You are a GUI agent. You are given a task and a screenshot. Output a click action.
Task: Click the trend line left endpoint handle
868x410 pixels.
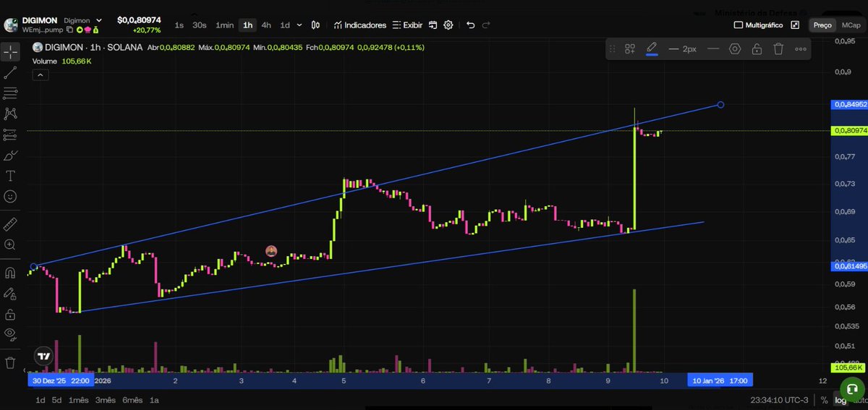pos(34,267)
